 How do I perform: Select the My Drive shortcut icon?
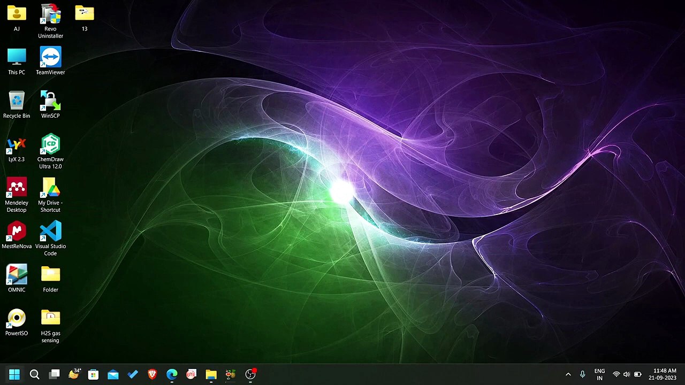50,195
